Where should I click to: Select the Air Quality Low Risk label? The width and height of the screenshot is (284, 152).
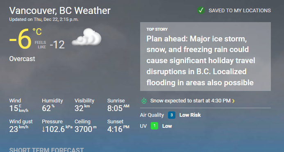tap(190, 115)
